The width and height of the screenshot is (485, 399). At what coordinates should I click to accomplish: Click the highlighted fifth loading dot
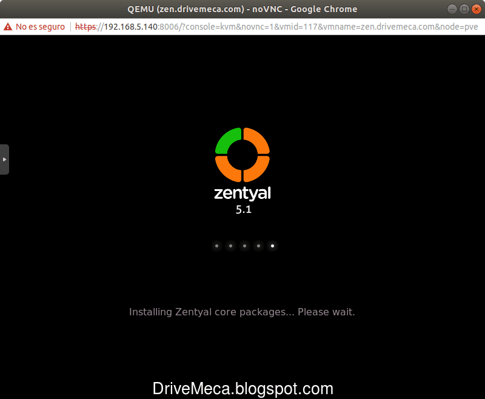(x=272, y=246)
